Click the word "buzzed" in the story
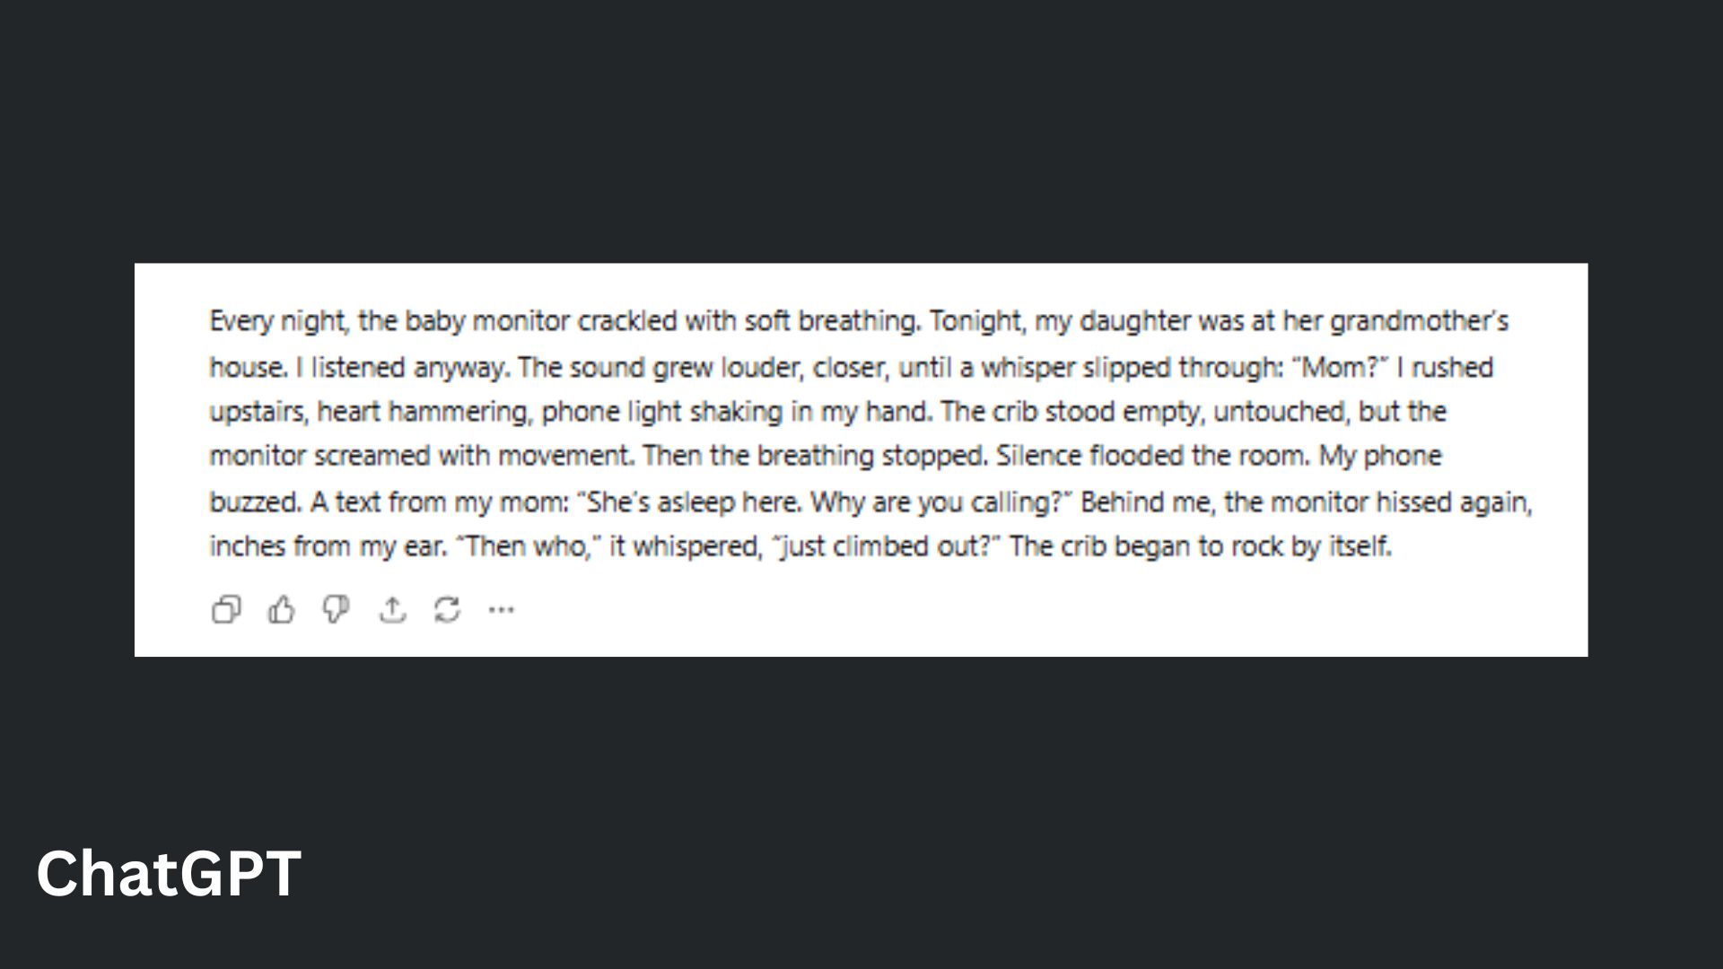The image size is (1723, 969). tap(254, 502)
